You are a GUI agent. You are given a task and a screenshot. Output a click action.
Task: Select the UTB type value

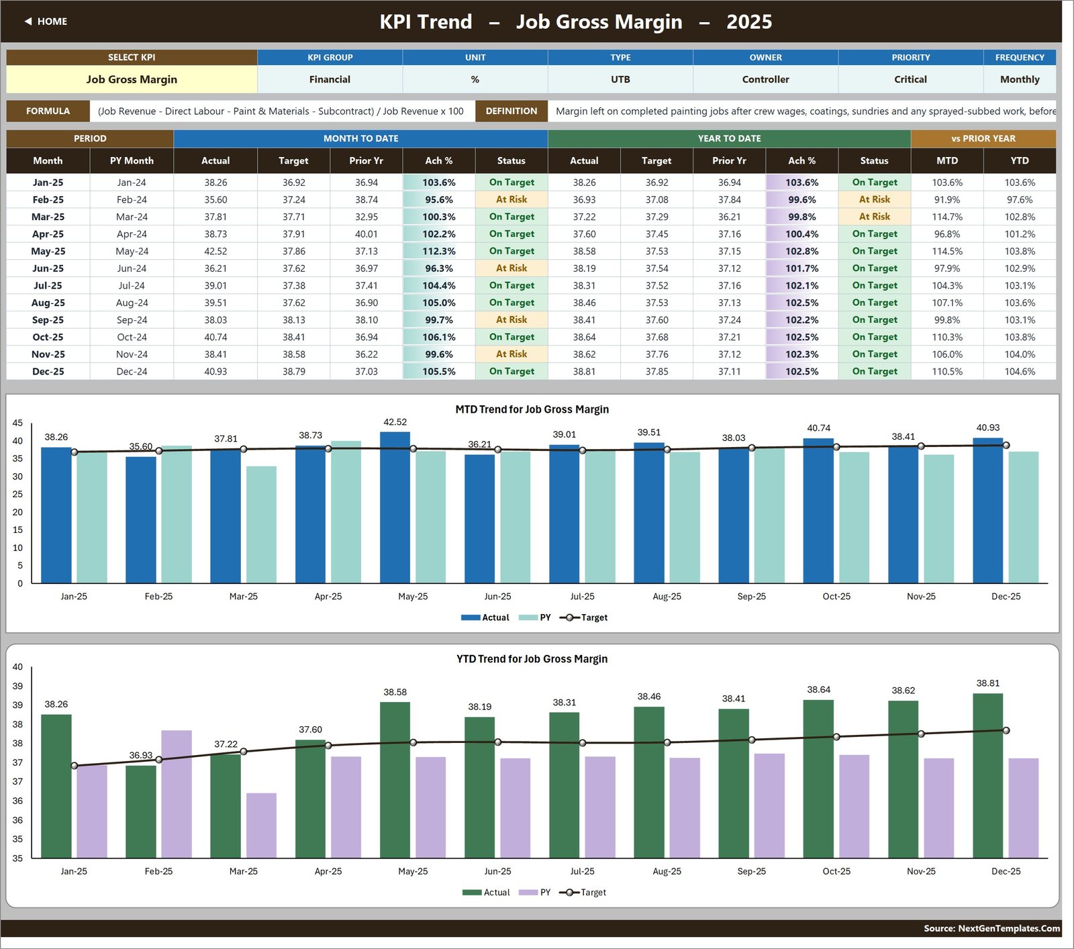[x=620, y=79]
